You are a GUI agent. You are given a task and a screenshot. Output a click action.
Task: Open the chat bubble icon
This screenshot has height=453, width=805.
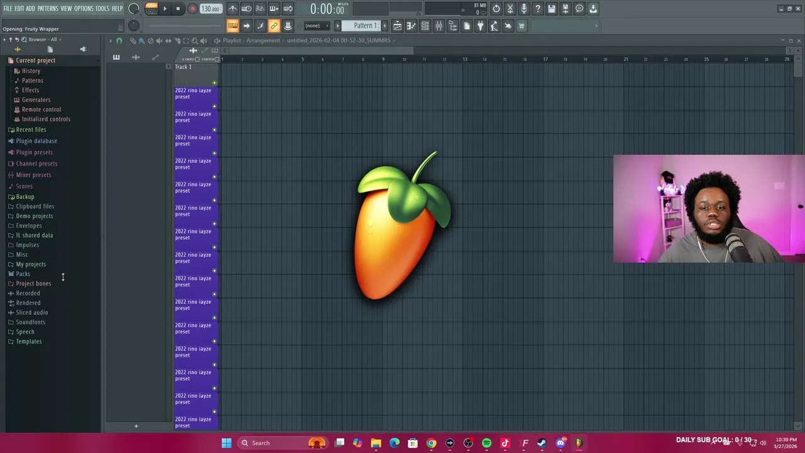pos(579,9)
